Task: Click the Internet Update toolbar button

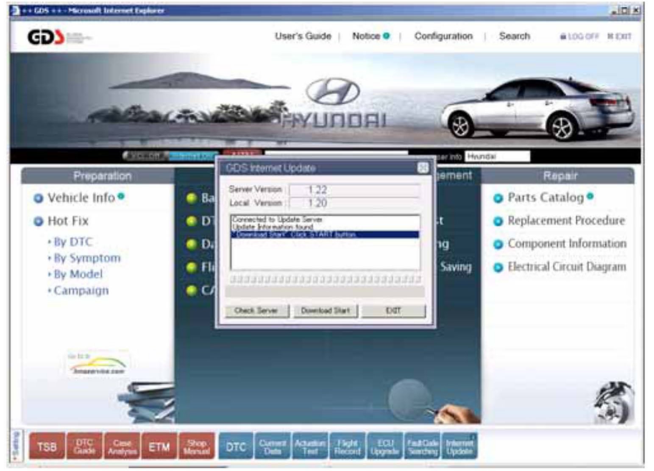Action: tap(459, 446)
